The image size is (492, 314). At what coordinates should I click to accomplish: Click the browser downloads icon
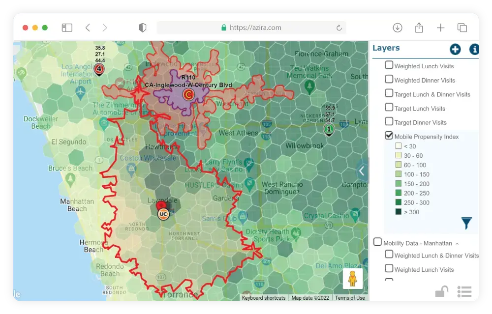(x=398, y=28)
